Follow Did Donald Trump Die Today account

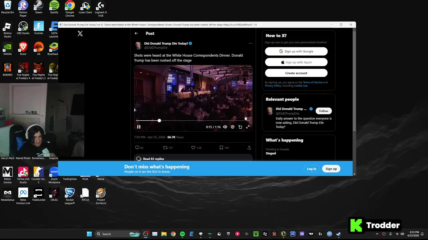pyautogui.click(x=324, y=111)
